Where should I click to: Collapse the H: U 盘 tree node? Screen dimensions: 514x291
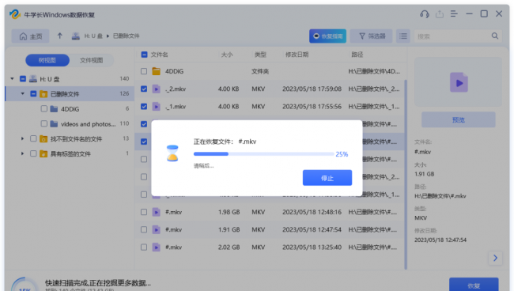tap(12, 78)
